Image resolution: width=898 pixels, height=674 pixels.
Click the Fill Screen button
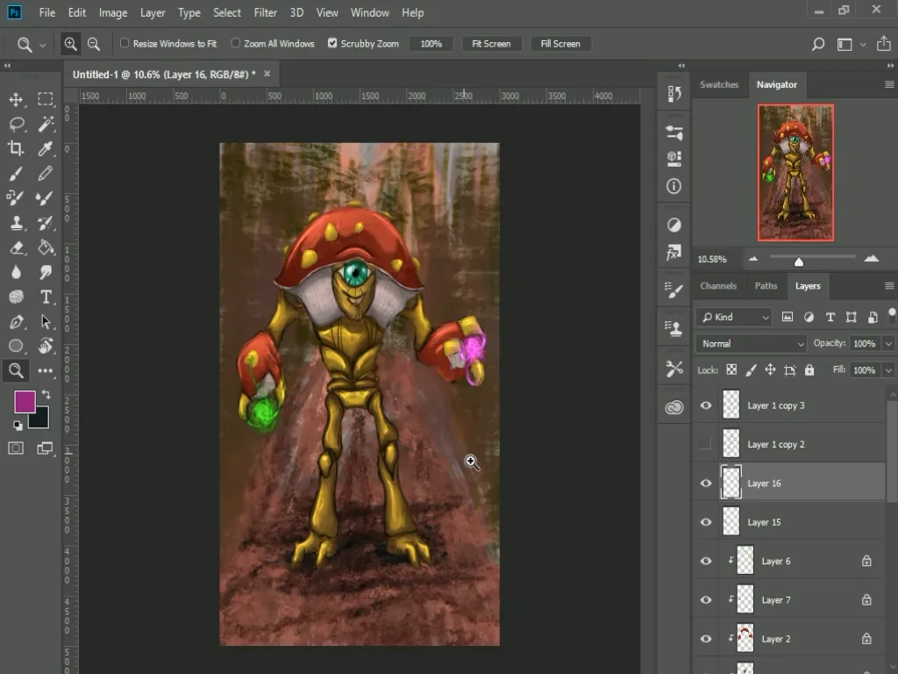click(560, 44)
